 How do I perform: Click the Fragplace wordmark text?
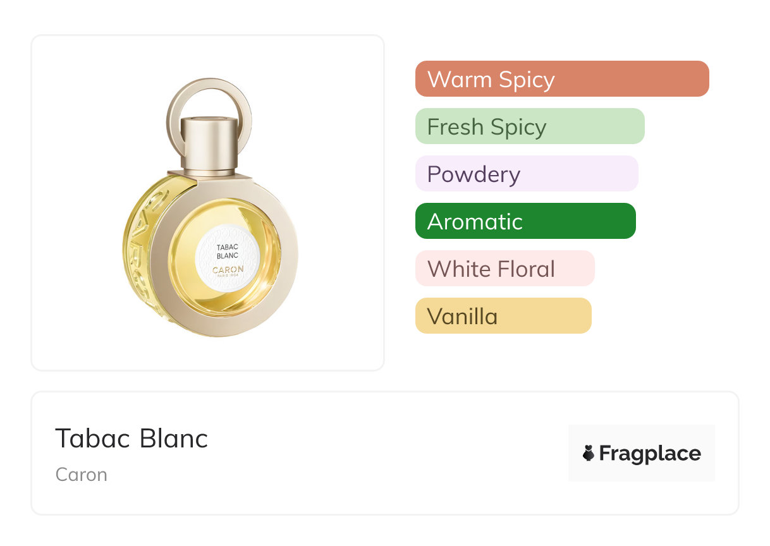click(x=650, y=453)
